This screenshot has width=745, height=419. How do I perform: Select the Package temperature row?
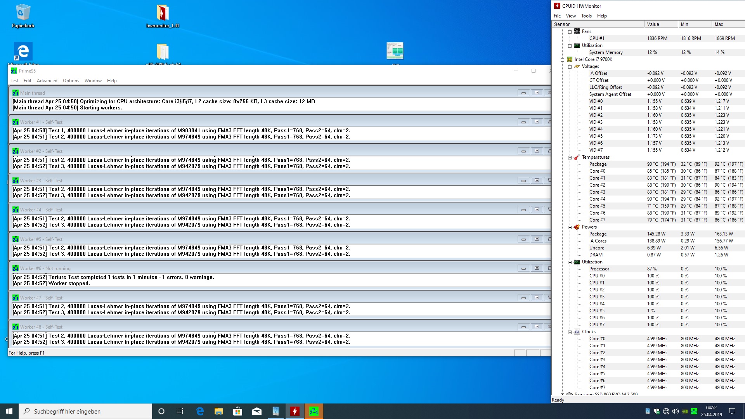(x=648, y=164)
